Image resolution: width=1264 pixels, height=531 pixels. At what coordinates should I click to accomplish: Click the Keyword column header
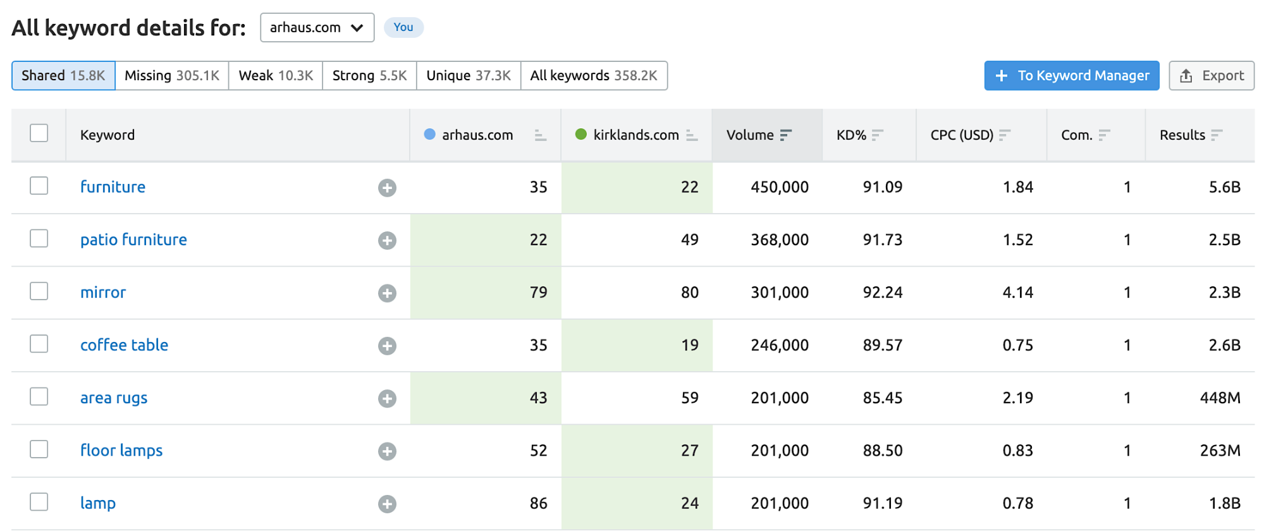(107, 135)
